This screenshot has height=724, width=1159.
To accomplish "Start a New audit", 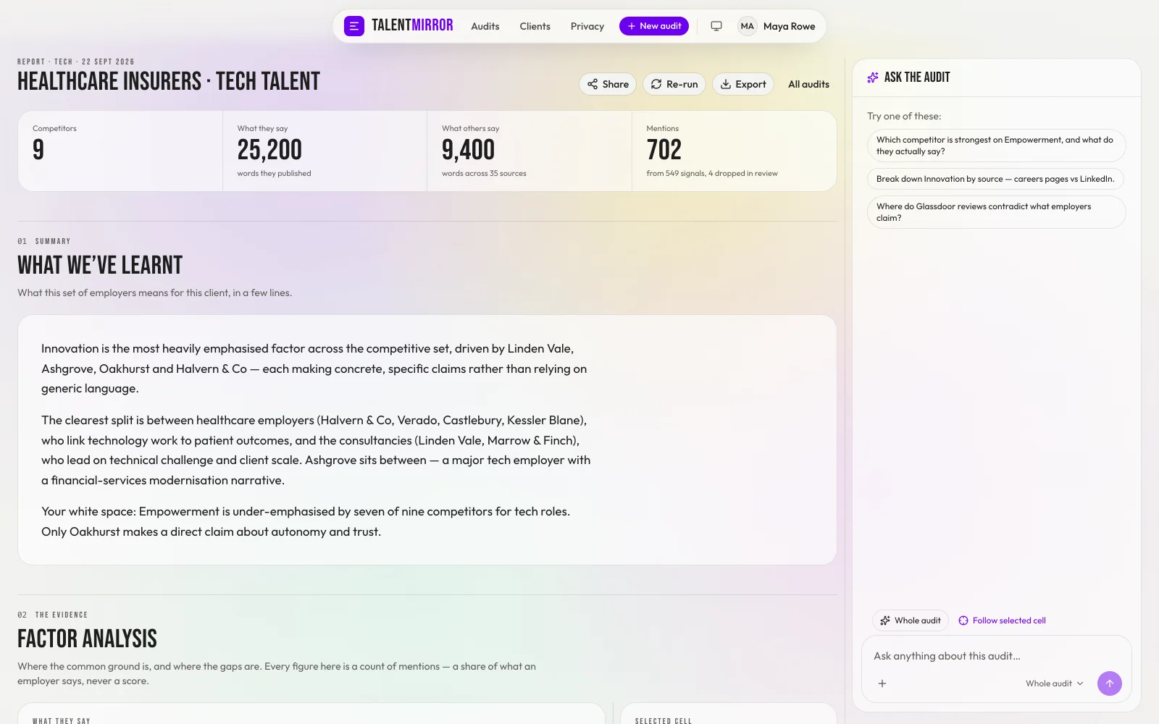I will 654,26.
